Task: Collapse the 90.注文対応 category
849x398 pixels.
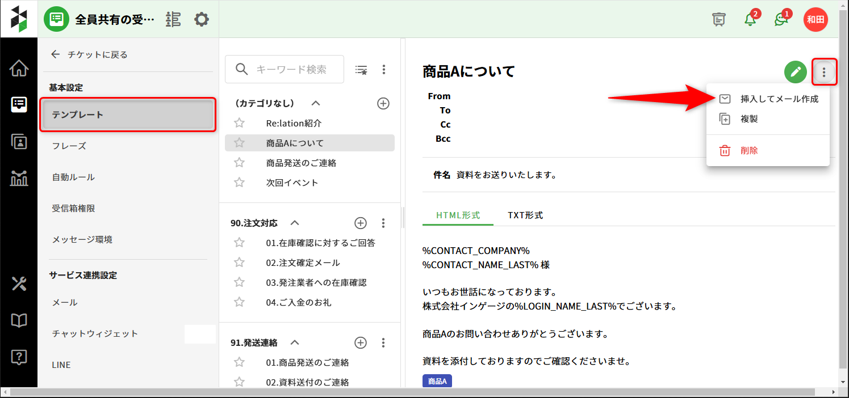Action: (295, 223)
